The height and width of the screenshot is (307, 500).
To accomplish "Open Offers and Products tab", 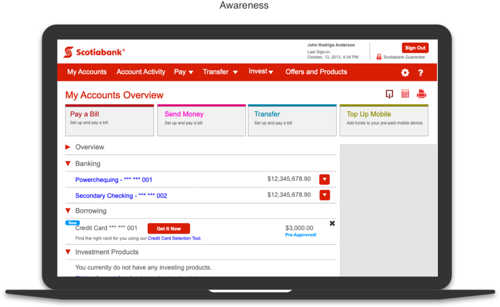I will pos(316,72).
